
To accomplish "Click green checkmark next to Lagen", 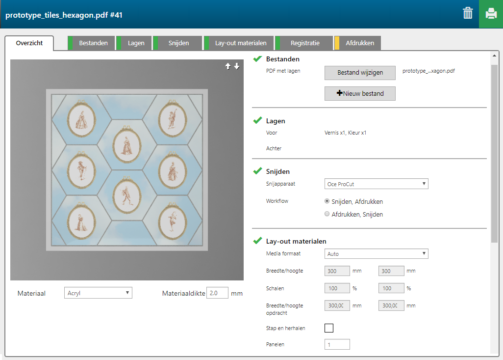I will 257,120.
